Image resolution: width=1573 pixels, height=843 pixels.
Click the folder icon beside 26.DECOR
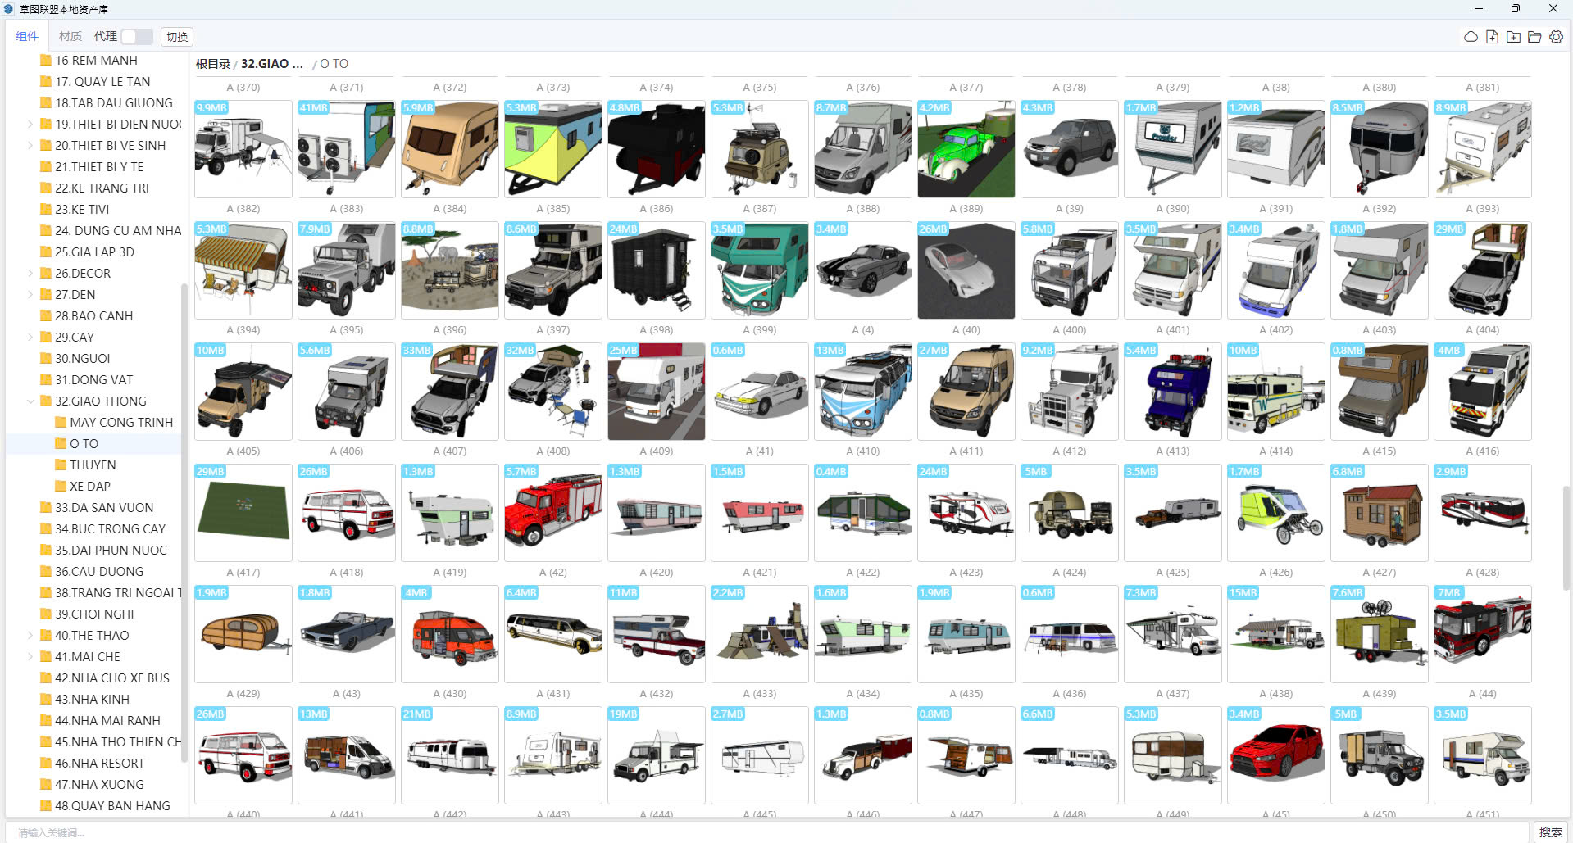pyautogui.click(x=46, y=274)
